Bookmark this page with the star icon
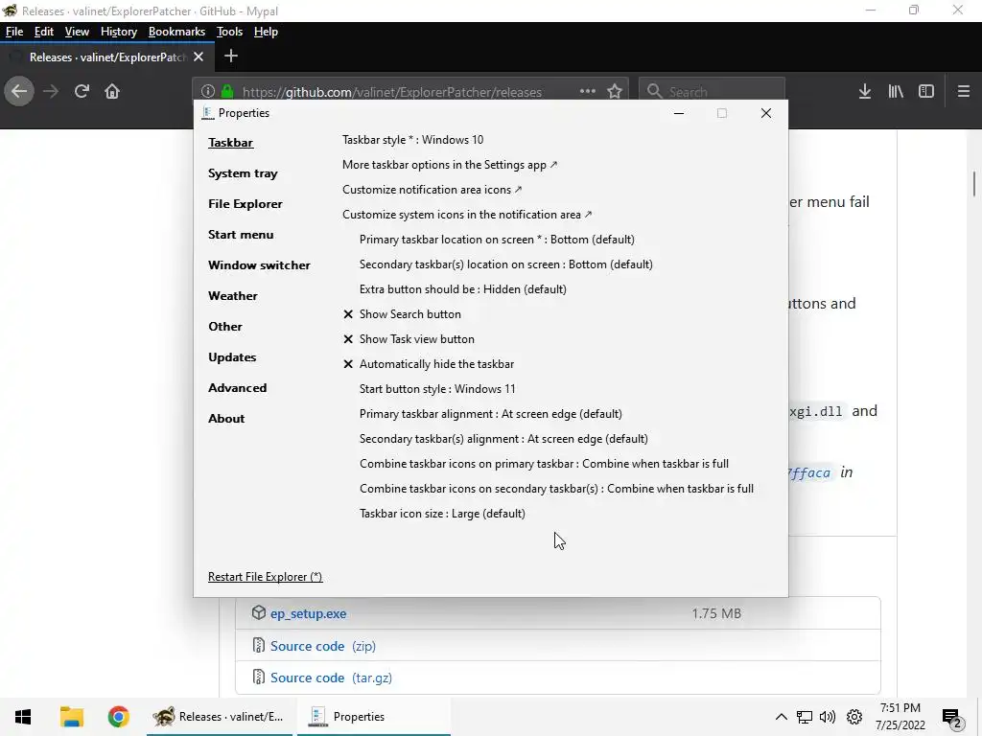This screenshot has height=736, width=982. (615, 91)
